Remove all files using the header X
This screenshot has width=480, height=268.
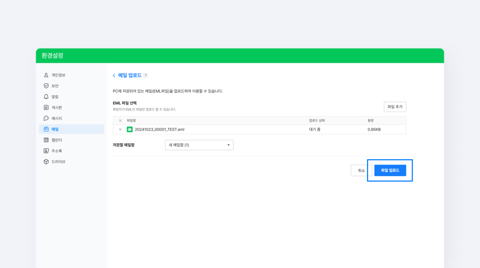pos(120,121)
